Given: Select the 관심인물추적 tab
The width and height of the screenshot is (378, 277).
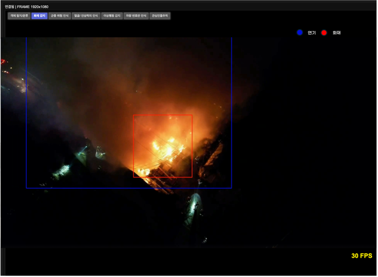Looking at the screenshot, I should pos(160,16).
